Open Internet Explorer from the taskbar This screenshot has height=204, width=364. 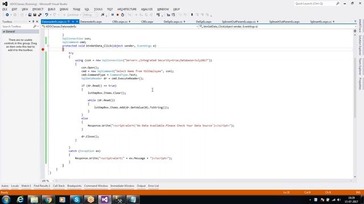pyautogui.click(x=20, y=199)
